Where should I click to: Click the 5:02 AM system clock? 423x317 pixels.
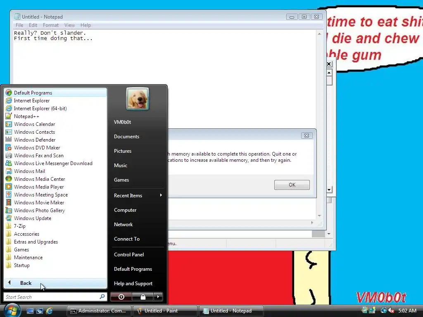coord(407,310)
